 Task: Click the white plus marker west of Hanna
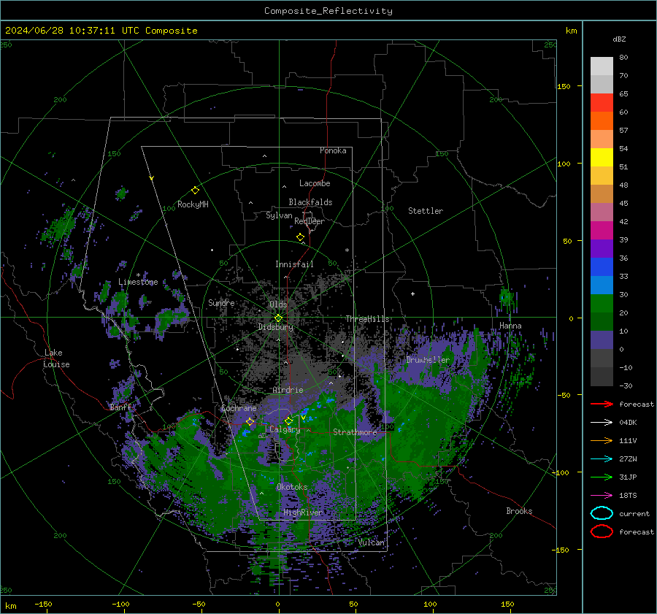click(x=412, y=293)
